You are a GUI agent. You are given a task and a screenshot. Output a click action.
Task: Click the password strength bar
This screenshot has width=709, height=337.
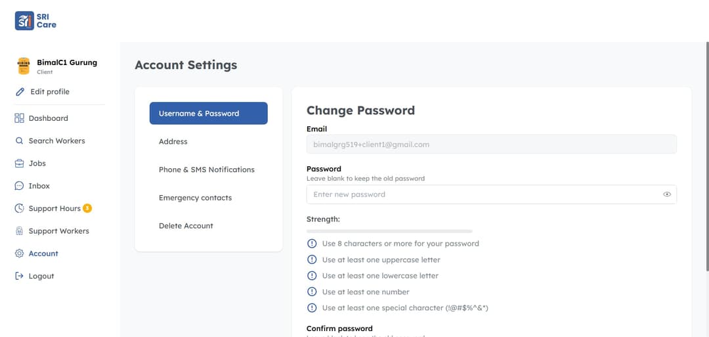point(389,231)
